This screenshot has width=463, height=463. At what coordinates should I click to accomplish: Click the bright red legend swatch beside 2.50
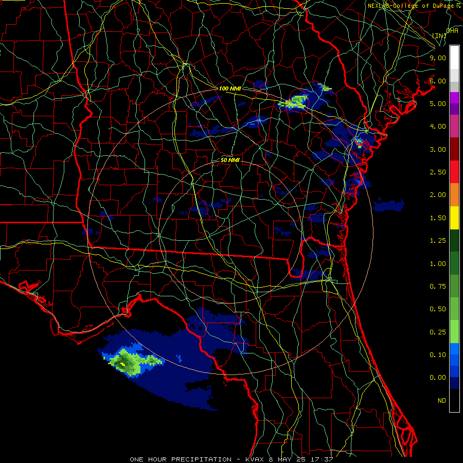[x=454, y=172]
